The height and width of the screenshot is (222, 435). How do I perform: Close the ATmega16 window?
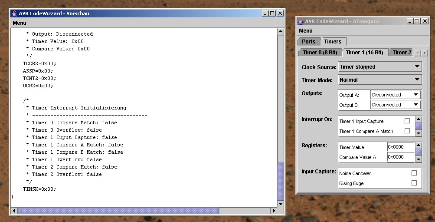(425, 21)
